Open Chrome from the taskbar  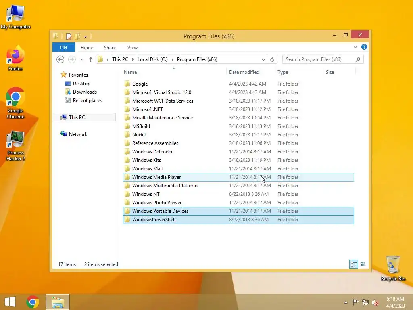tap(33, 302)
